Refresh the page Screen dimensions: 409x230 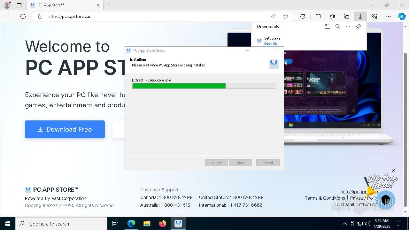(x=23, y=16)
